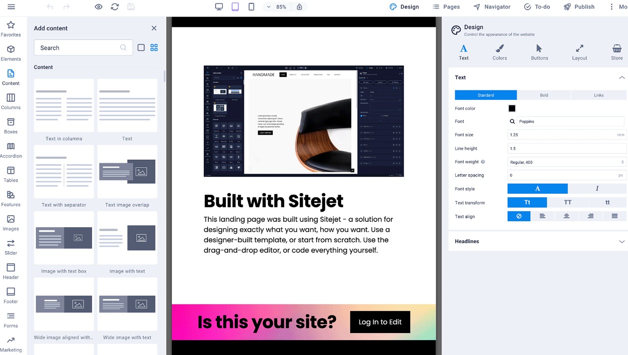Click the refresh sync icon
Viewport: 628px width, 355px height.
pos(115,6)
